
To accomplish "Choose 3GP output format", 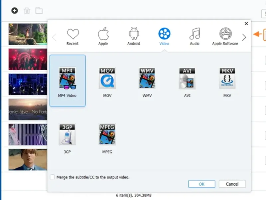I will tap(67, 139).
